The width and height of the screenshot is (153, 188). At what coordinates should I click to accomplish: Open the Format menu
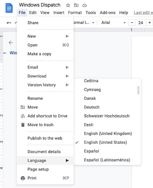[75, 13]
